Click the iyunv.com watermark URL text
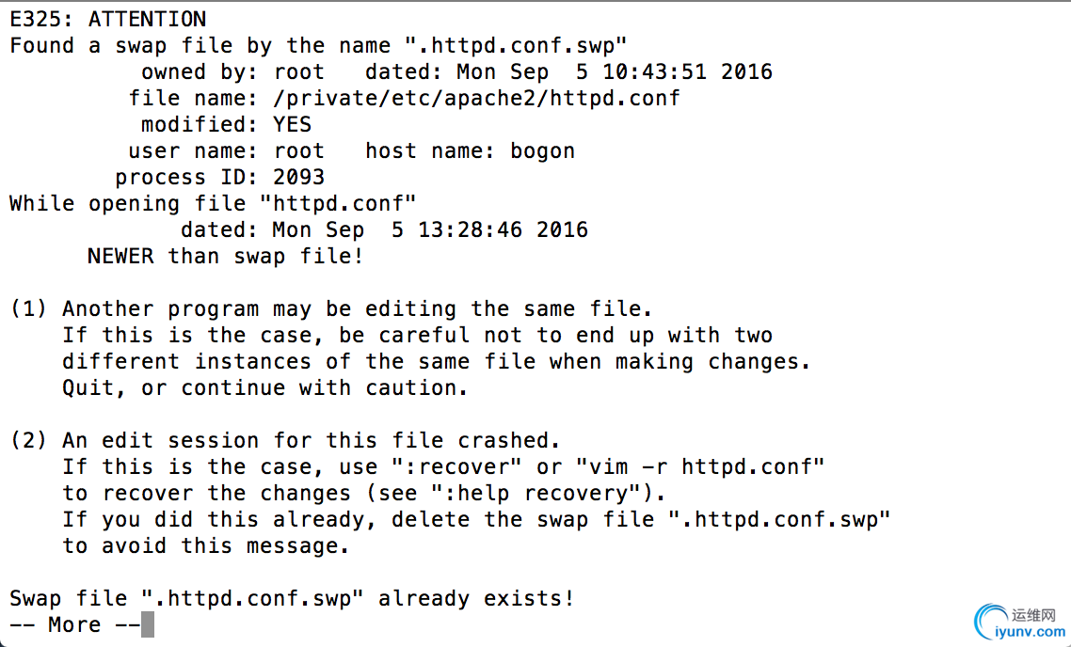Viewport: 1071px width, 647px height. pyautogui.click(x=1030, y=633)
